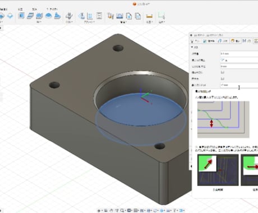Click the tolerance mm field at top of パス section

pyautogui.click(x=239, y=54)
